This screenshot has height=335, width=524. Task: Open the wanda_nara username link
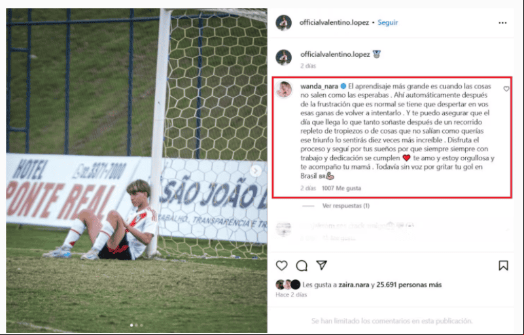319,86
